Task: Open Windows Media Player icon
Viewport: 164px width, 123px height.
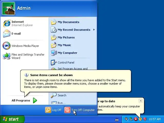Action: (x=6, y=46)
